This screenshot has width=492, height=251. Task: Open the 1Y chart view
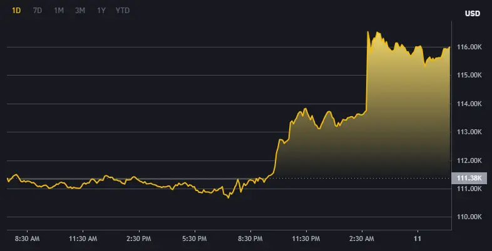[x=101, y=11]
